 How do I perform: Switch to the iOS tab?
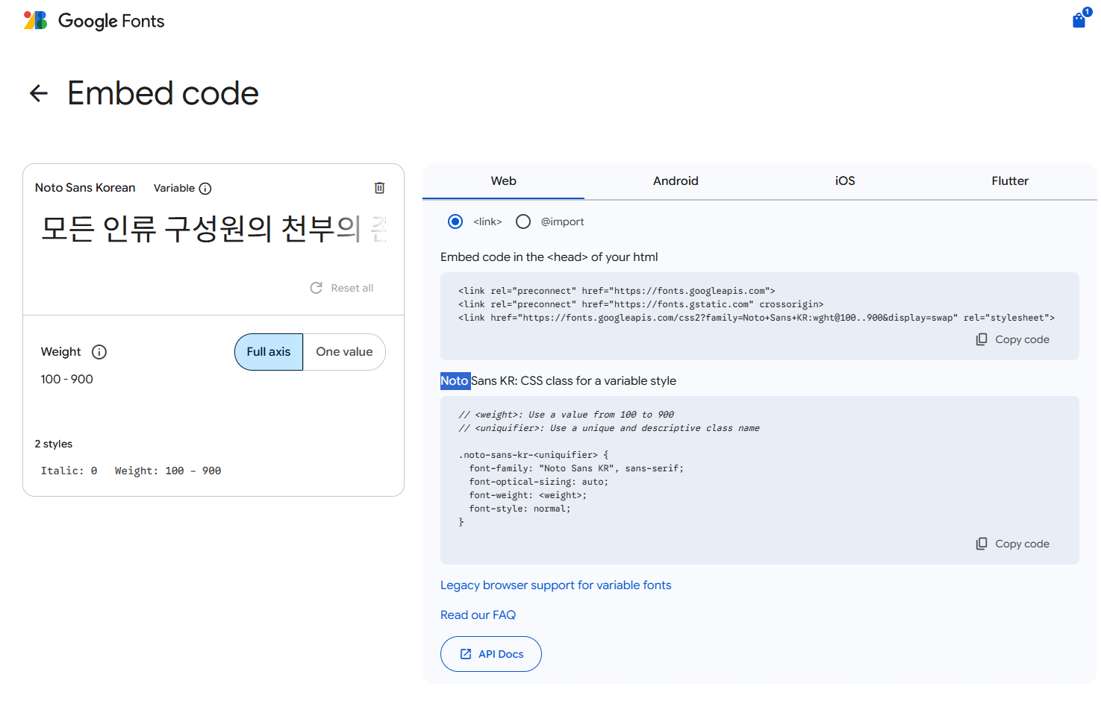click(845, 181)
